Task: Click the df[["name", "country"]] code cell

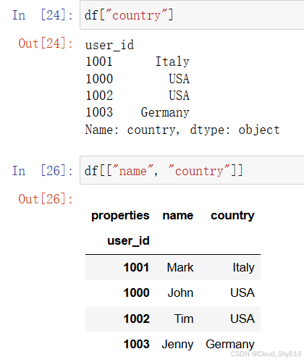Action: tap(192, 170)
